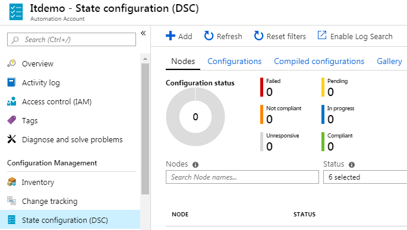Image resolution: width=407 pixels, height=230 pixels.
Task: Collapse the sidebar with the double chevron
Action: pyautogui.click(x=143, y=33)
